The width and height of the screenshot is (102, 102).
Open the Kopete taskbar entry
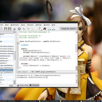tap(69, 101)
